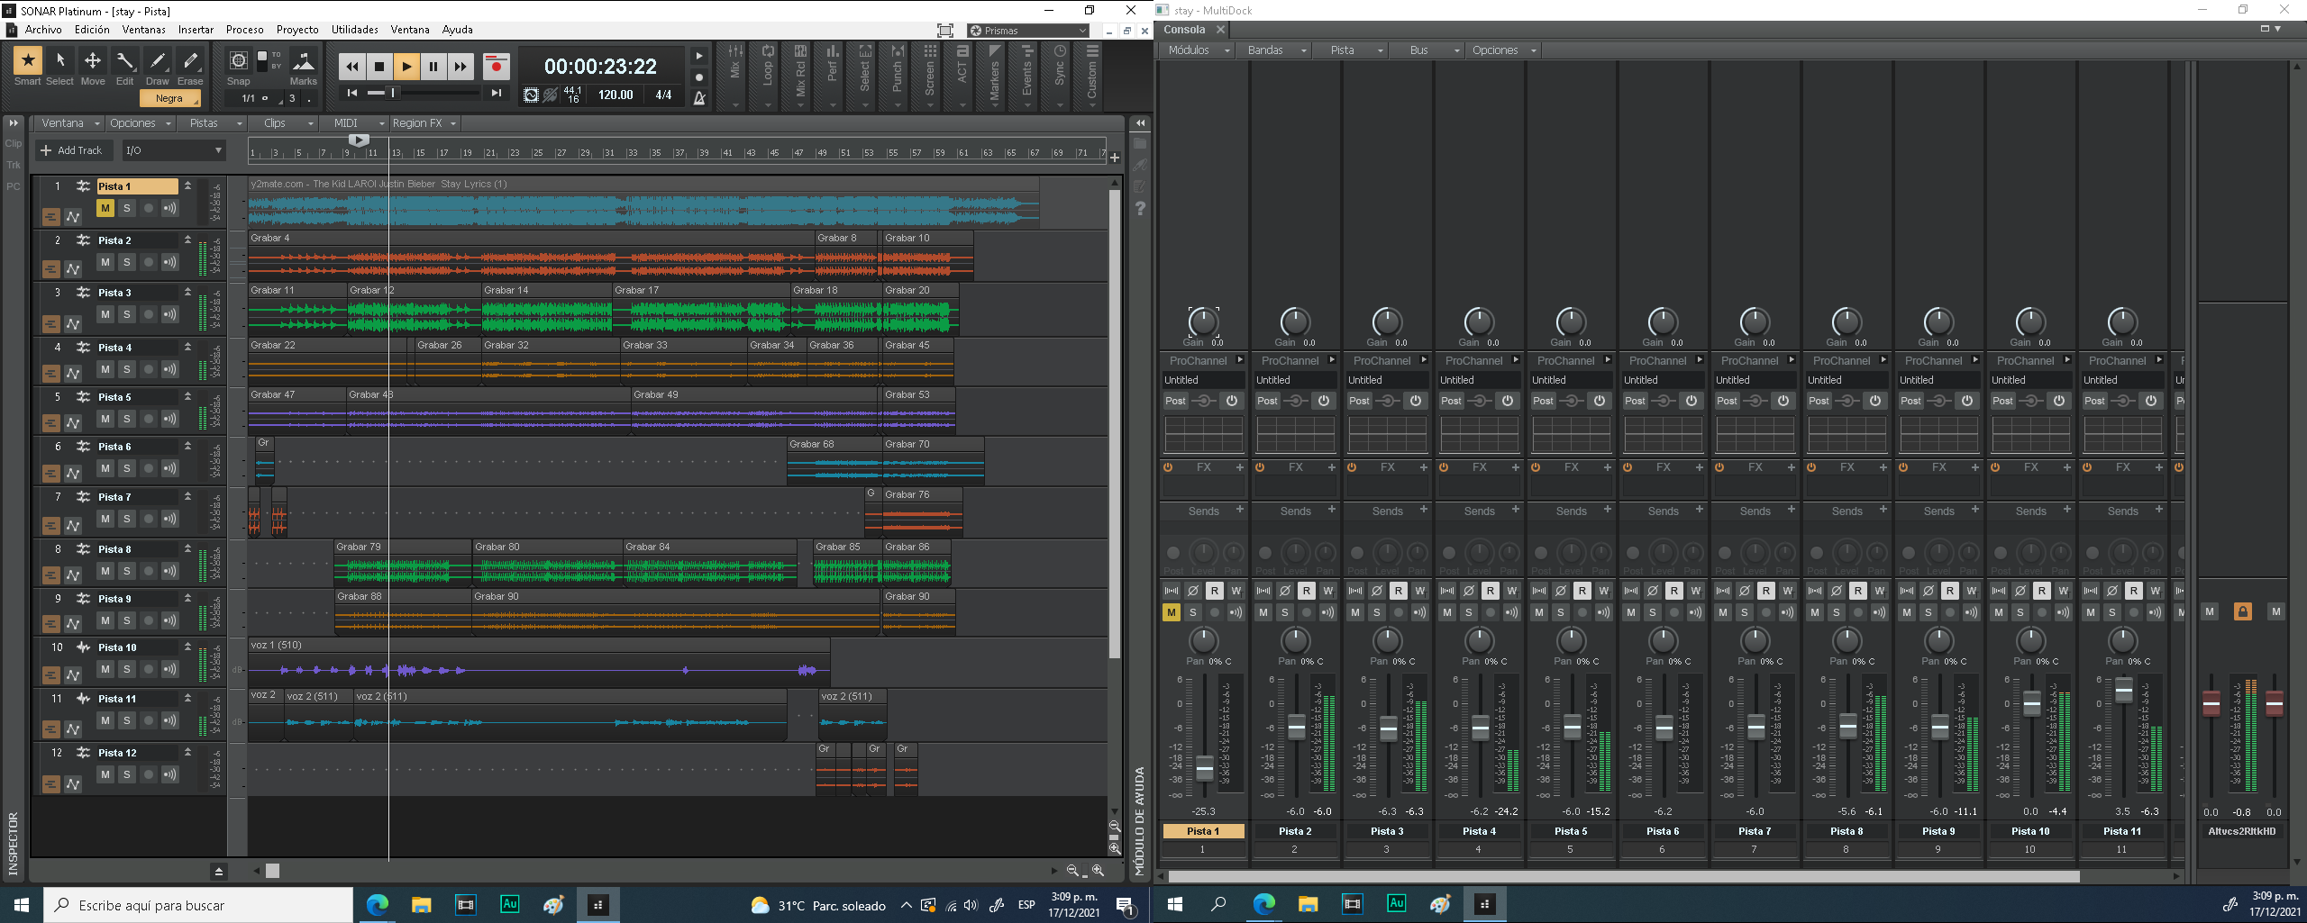Open the Utilidades menu
The width and height of the screenshot is (2307, 923).
pos(355,30)
